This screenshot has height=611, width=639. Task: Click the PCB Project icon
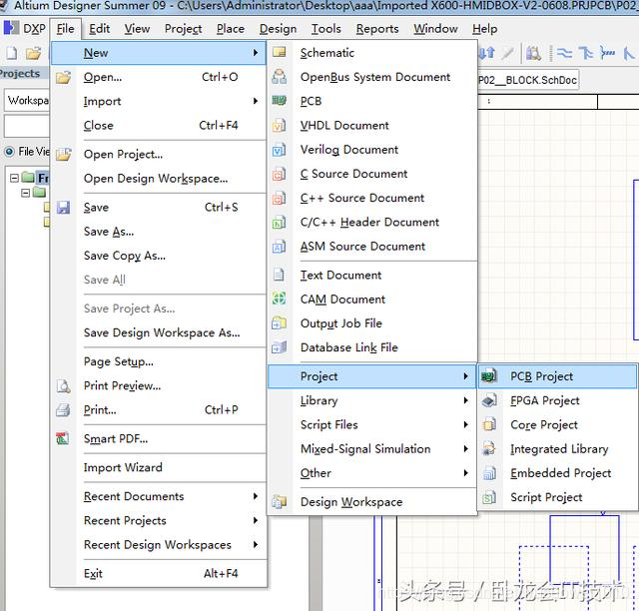[488, 375]
